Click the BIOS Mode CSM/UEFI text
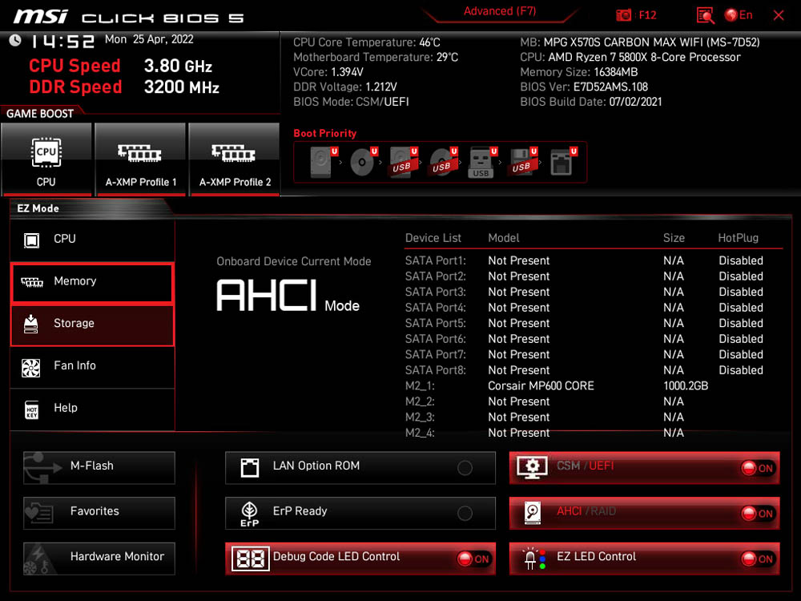Screen dimensions: 801x601 (x=351, y=102)
